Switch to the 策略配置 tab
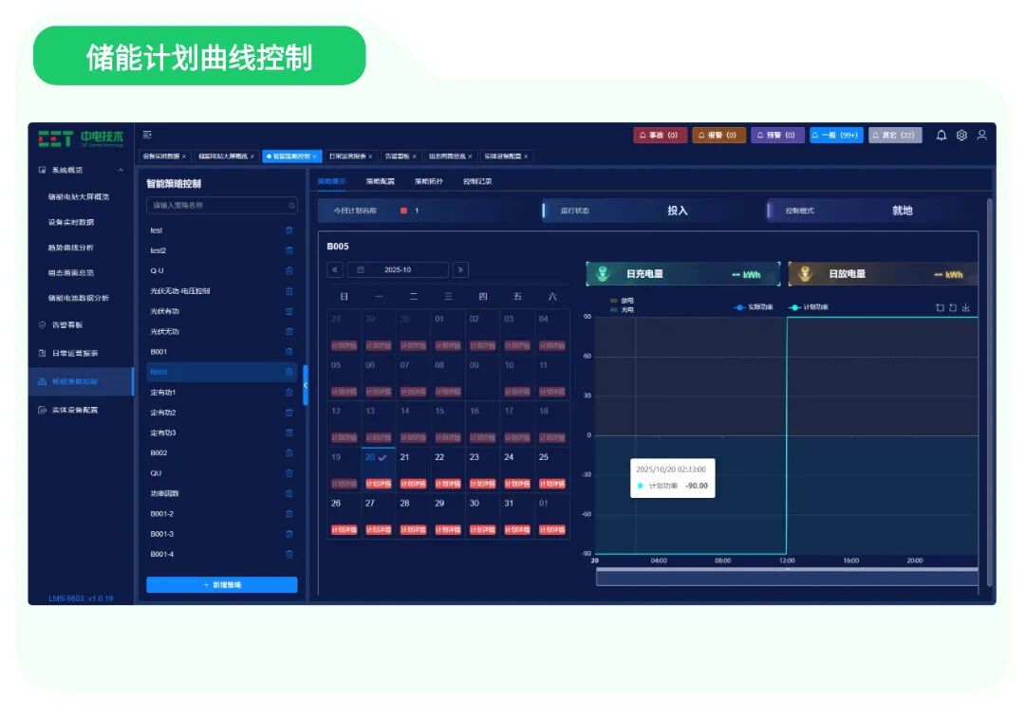1025x717 pixels. coord(380,181)
